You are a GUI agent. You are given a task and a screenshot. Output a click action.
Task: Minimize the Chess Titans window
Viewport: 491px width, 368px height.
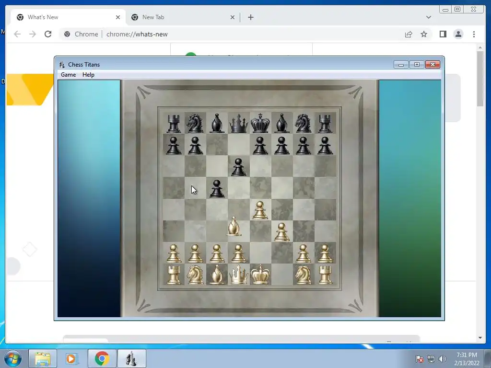401,65
